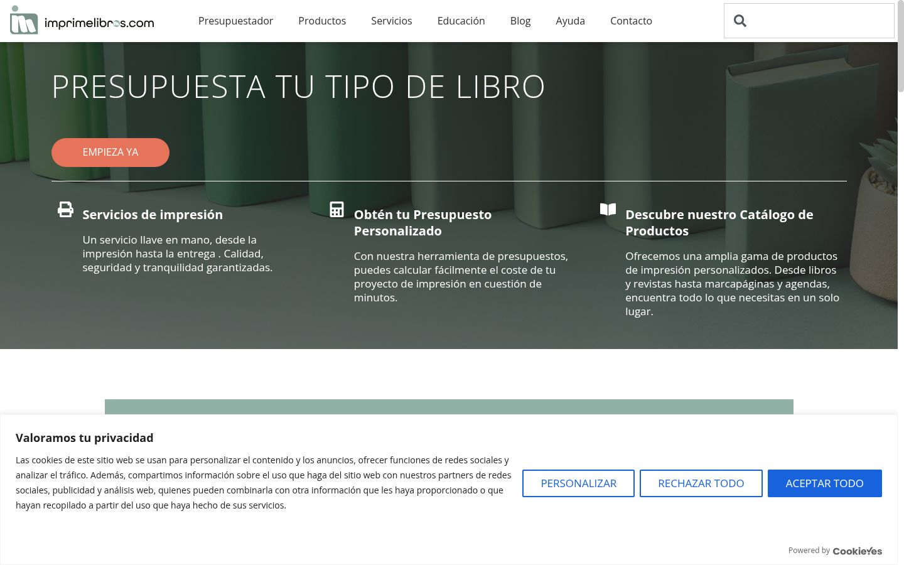The height and width of the screenshot is (565, 904).
Task: Open Obtén tu Presupuesto Personalizado heading
Action: click(x=422, y=223)
